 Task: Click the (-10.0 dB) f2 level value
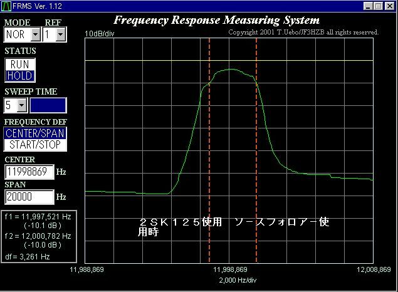[x=43, y=245]
